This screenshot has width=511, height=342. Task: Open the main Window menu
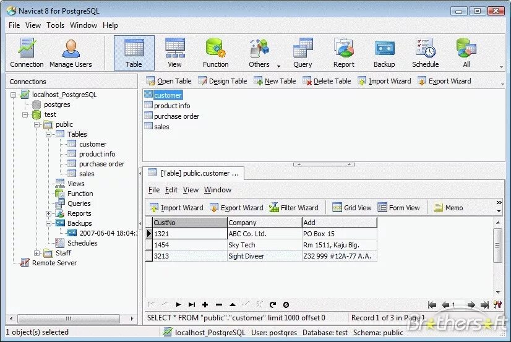click(x=84, y=25)
